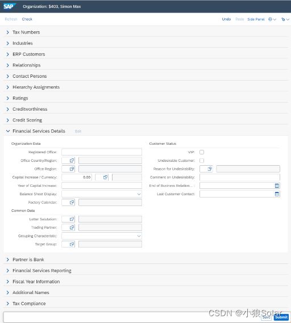This screenshot has height=323, width=291.
Task: Expand the ERP Customers section
Action: point(7,54)
